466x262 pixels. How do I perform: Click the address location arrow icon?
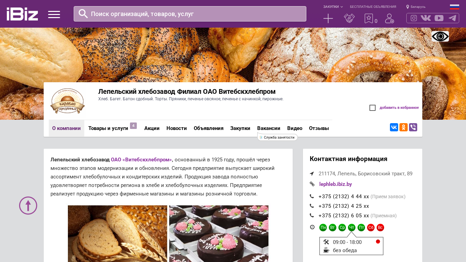pos(312,174)
